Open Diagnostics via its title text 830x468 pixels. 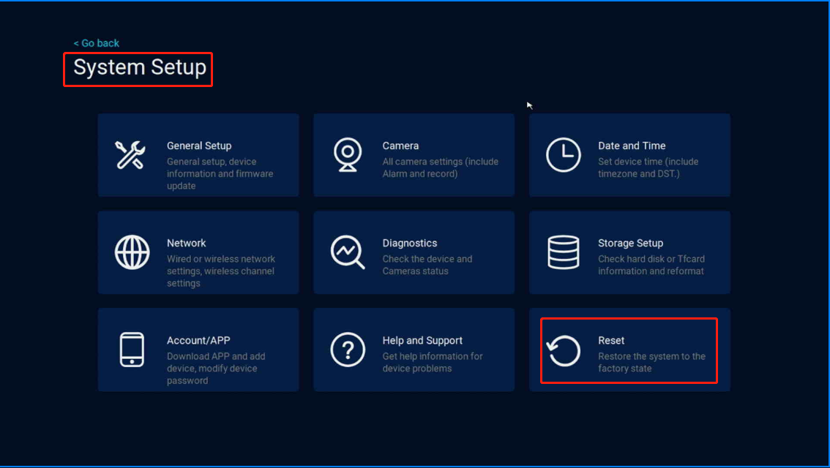[x=410, y=243]
